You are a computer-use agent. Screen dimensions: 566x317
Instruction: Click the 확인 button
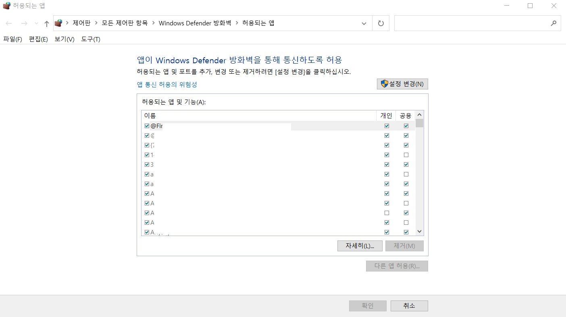368,306
